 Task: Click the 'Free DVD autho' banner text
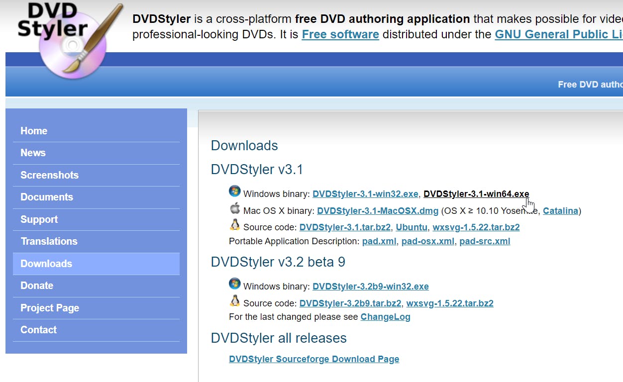click(590, 85)
